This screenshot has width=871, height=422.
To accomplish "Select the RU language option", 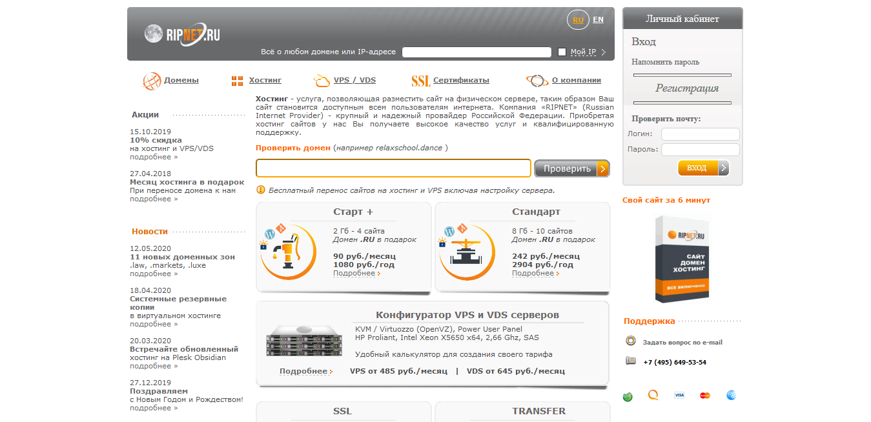I will coord(577,20).
